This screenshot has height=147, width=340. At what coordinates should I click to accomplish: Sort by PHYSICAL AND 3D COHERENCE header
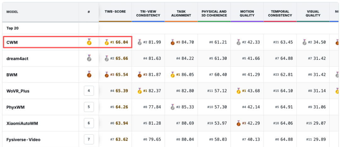[214, 14]
